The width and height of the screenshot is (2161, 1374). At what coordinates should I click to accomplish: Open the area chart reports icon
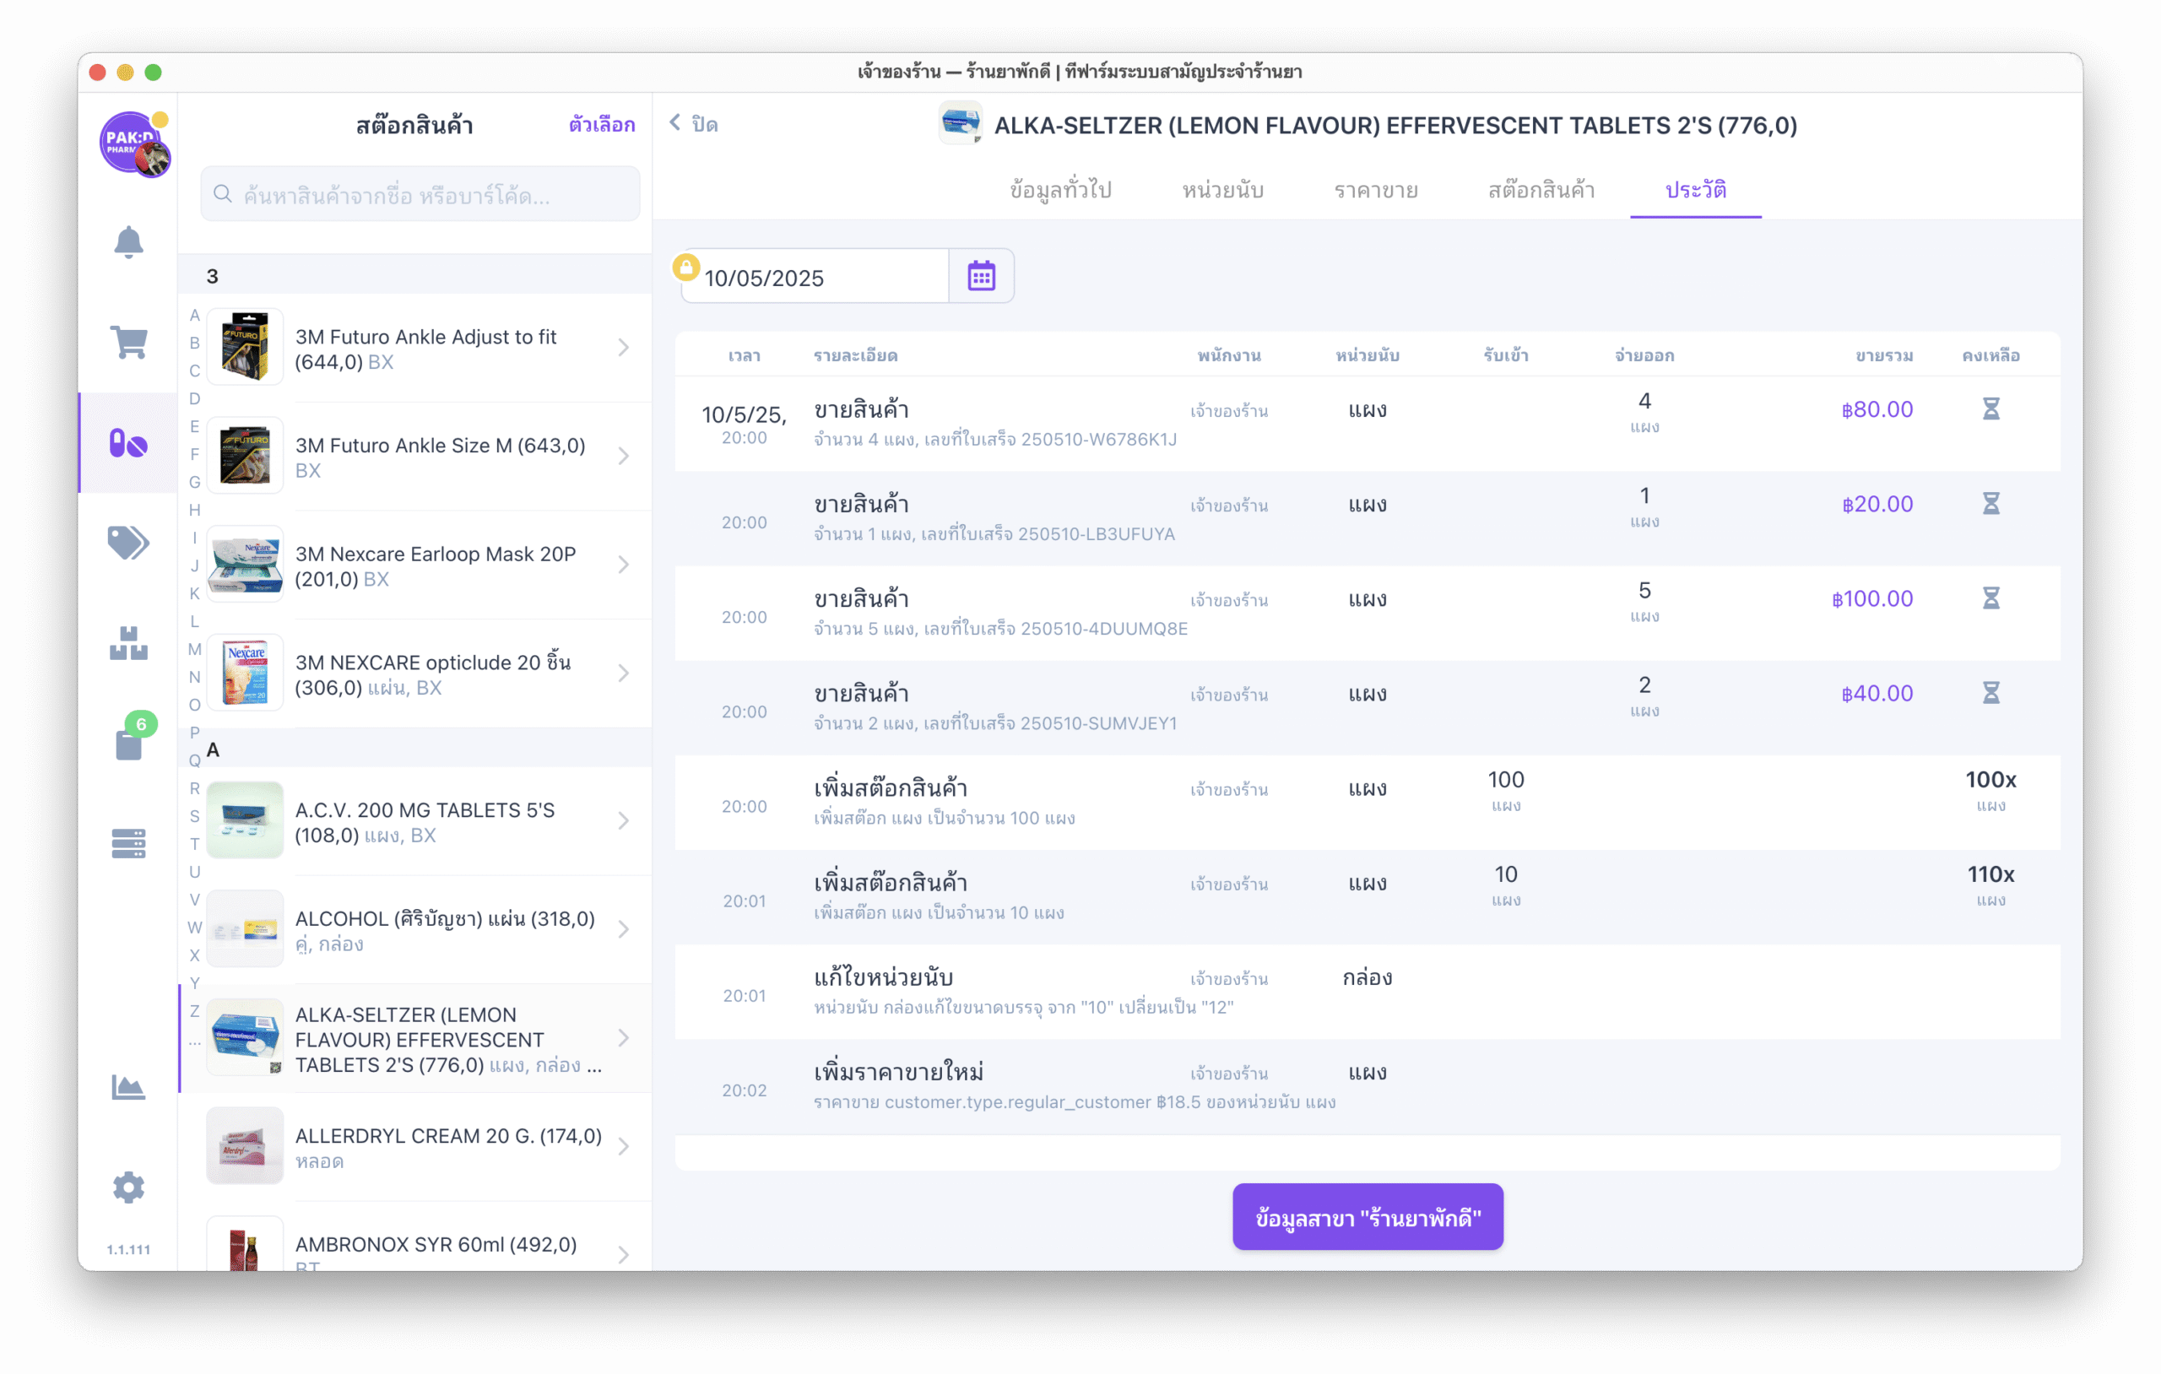128,1087
